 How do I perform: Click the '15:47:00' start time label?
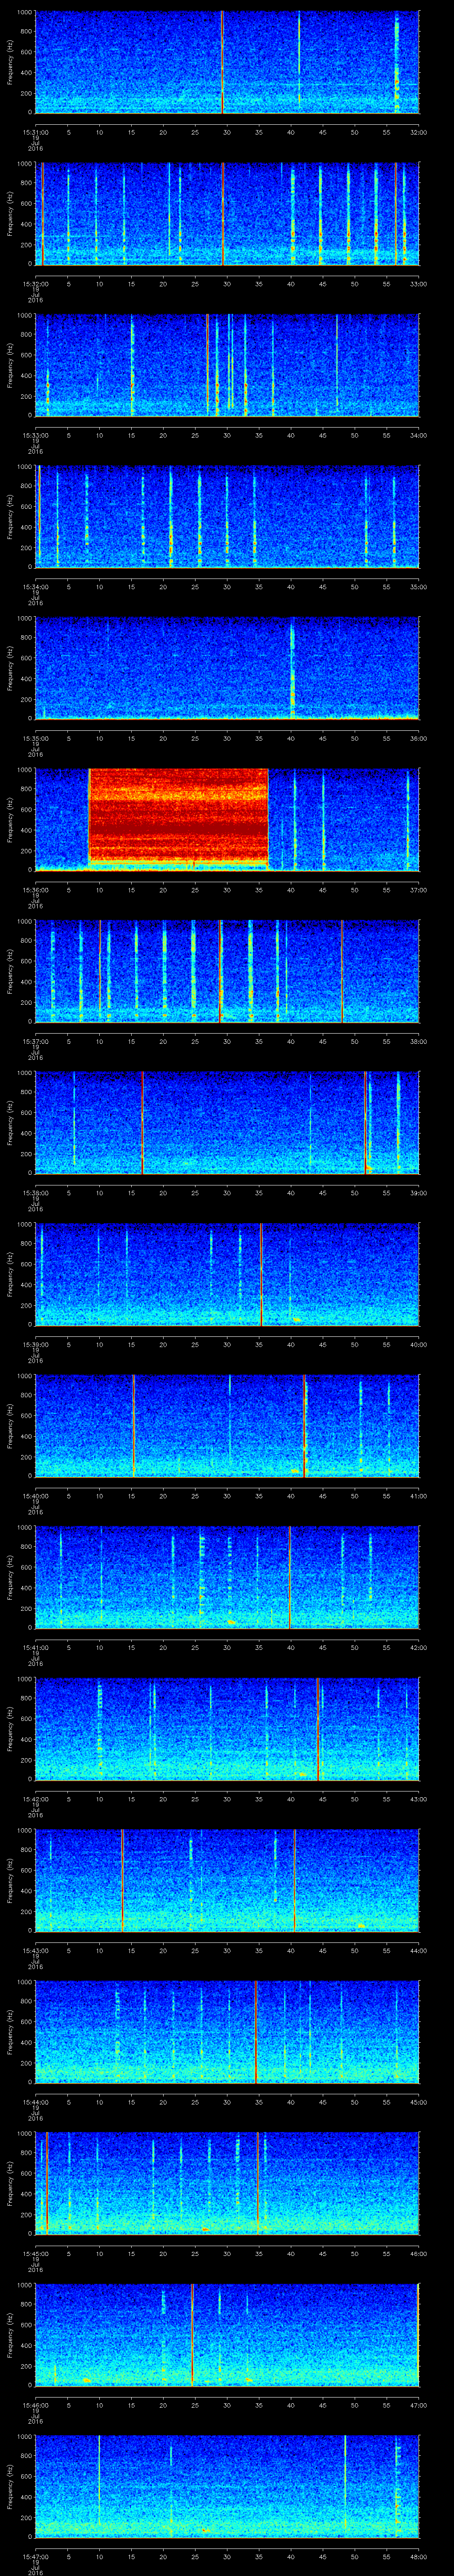[36, 2556]
